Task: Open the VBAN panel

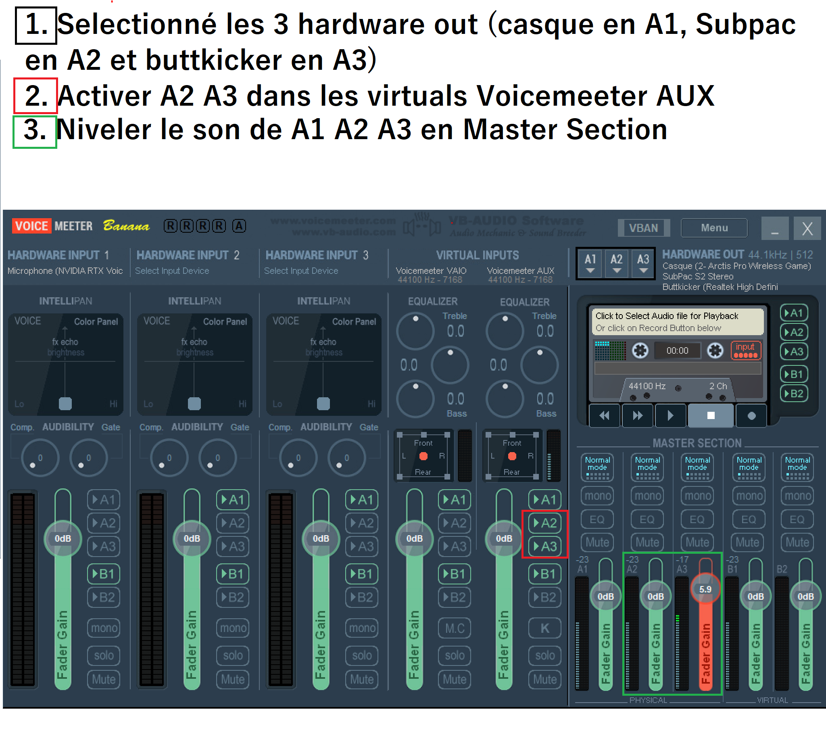Action: pyautogui.click(x=643, y=228)
